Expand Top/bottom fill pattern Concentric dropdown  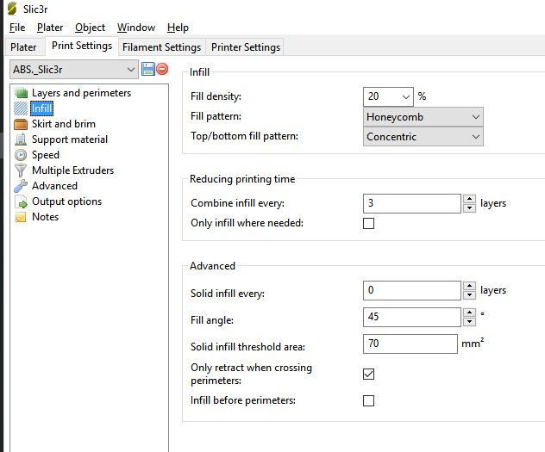click(x=423, y=137)
